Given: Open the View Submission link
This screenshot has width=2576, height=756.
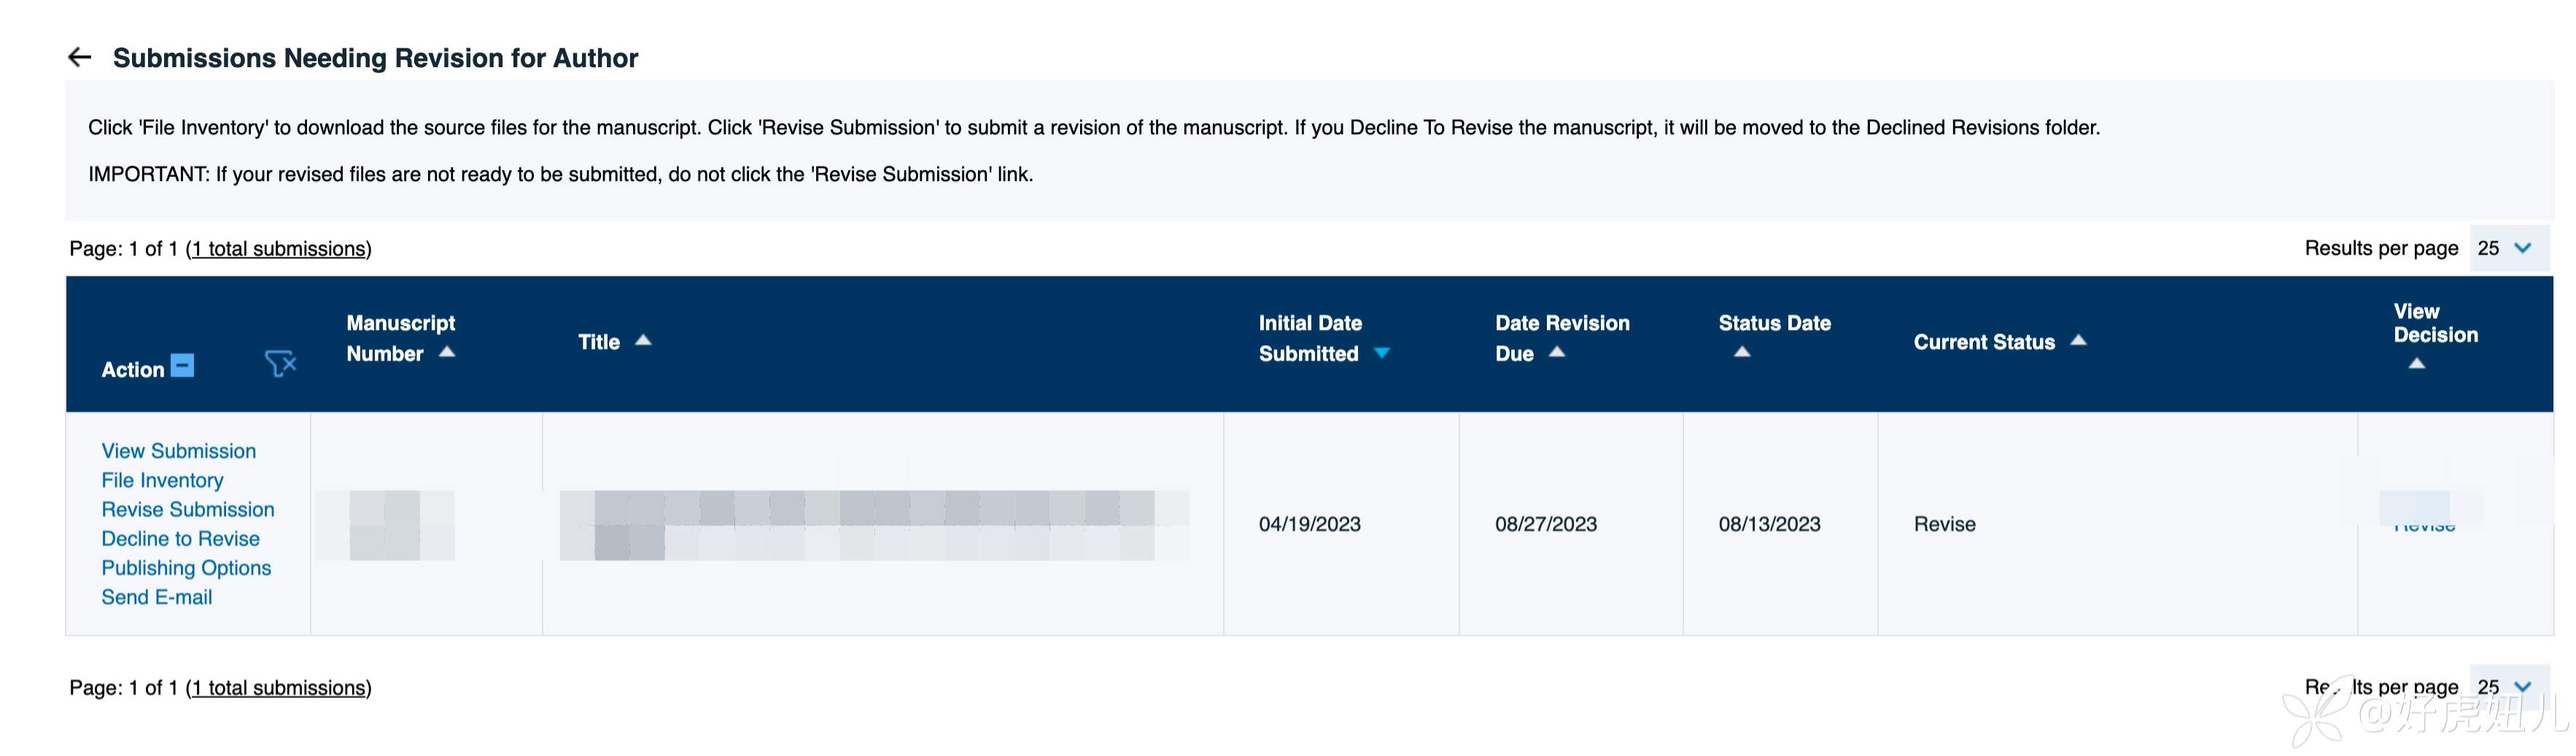Looking at the screenshot, I should click(178, 451).
